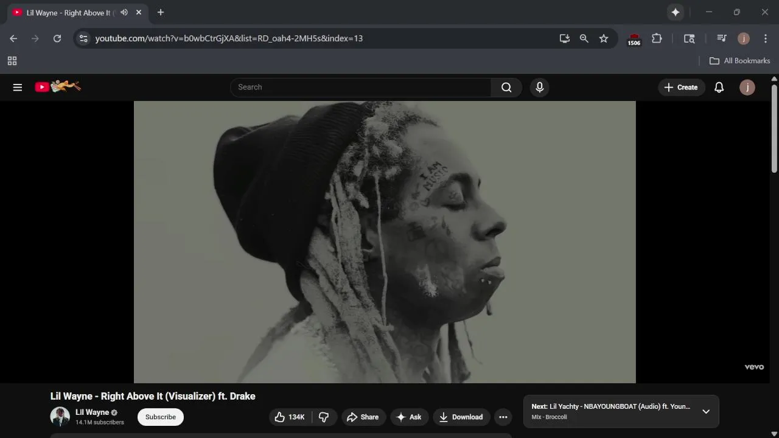Type in the YouTube Search field
Screen dimensions: 779x438
pyautogui.click(x=361, y=87)
